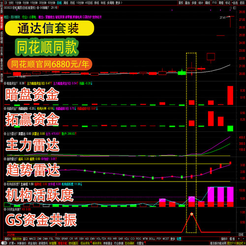Select the 月线 monthly period
This screenshot has height=246, width=246.
pyautogui.click(x=72, y=3)
